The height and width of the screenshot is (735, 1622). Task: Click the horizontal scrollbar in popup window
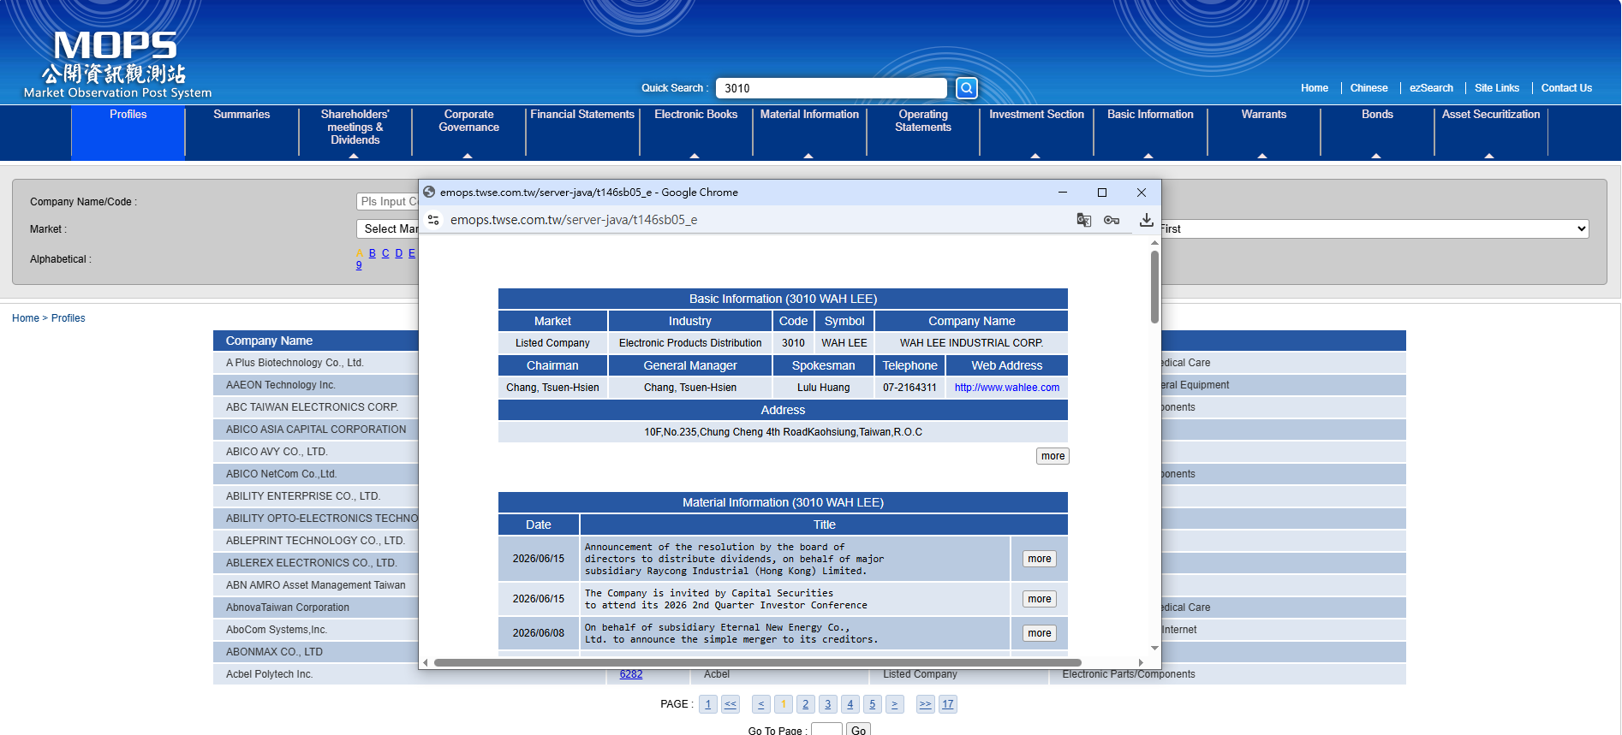click(x=757, y=662)
